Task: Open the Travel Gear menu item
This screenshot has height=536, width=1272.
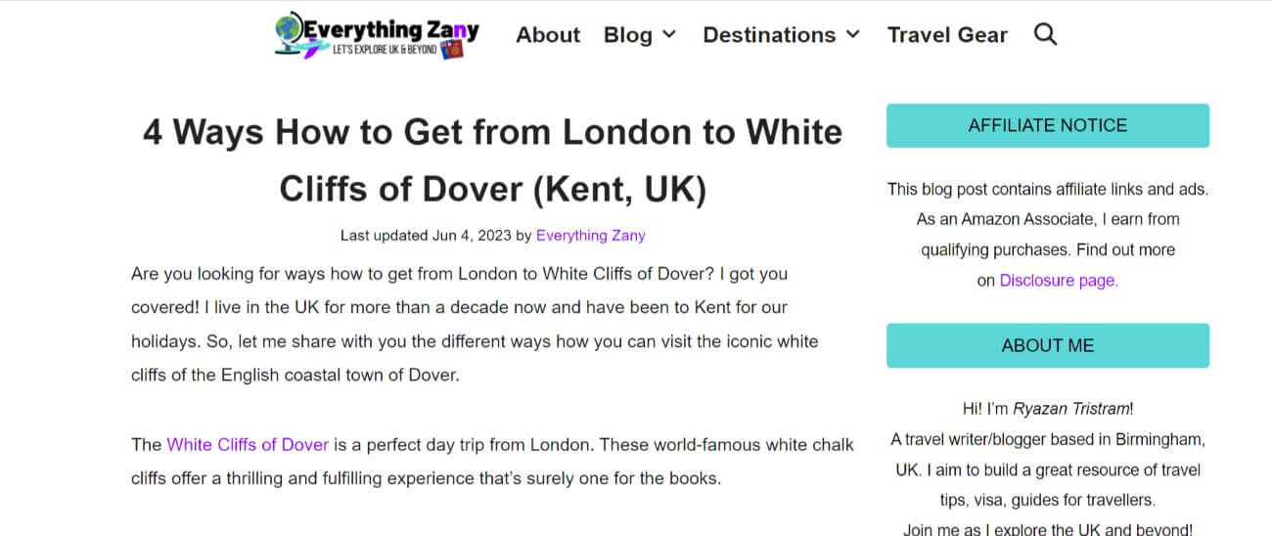Action: click(x=947, y=35)
